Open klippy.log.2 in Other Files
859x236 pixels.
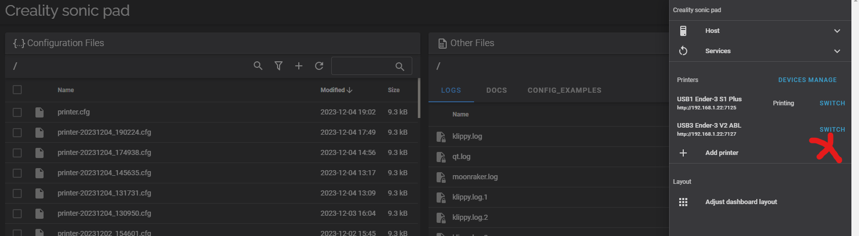470,217
